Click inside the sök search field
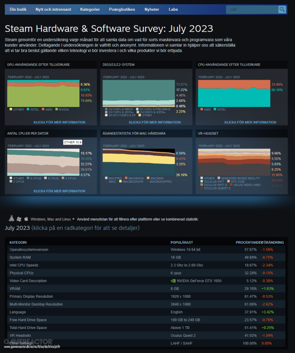The image size is (295, 353). pos(252,10)
